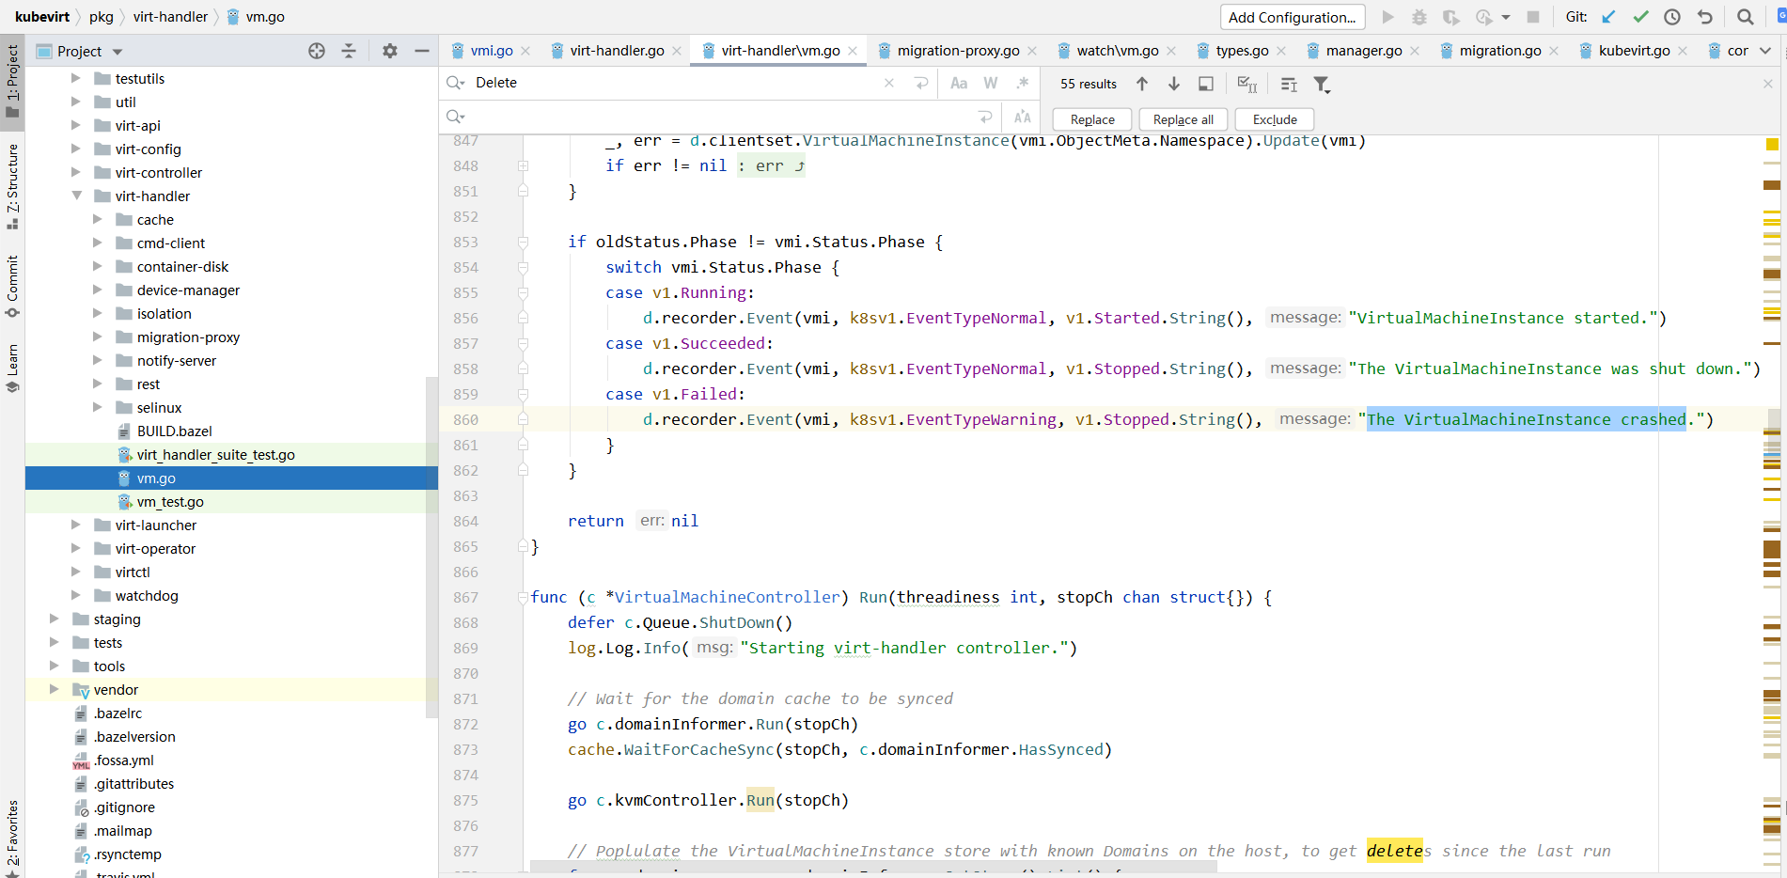Open Project panel gear settings

[390, 51]
